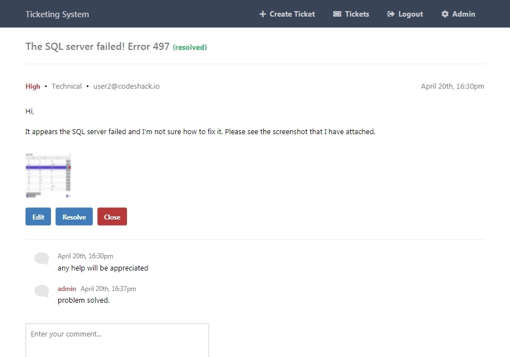Click the blue Edit button
510x357 pixels.
click(38, 217)
